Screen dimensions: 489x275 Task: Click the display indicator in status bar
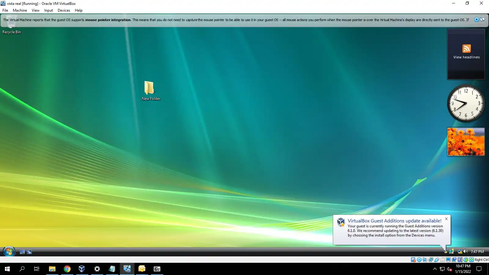pyautogui.click(x=448, y=260)
